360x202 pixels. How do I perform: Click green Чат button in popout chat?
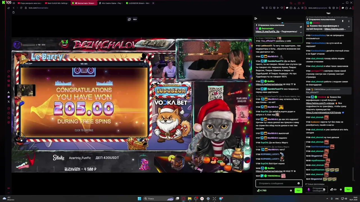coord(348,190)
